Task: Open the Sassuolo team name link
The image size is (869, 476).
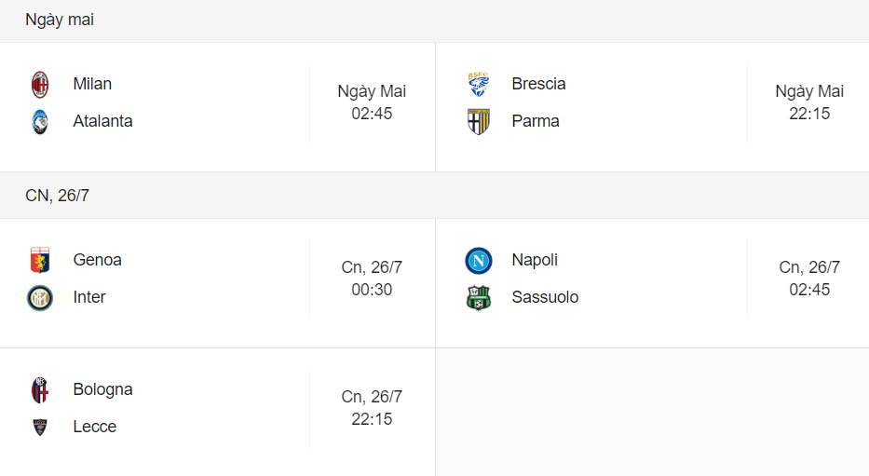Action: pyautogui.click(x=546, y=297)
